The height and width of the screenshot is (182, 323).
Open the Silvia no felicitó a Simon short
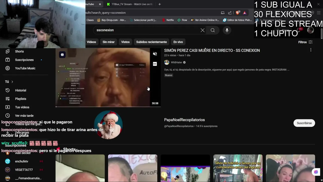tap(238, 168)
